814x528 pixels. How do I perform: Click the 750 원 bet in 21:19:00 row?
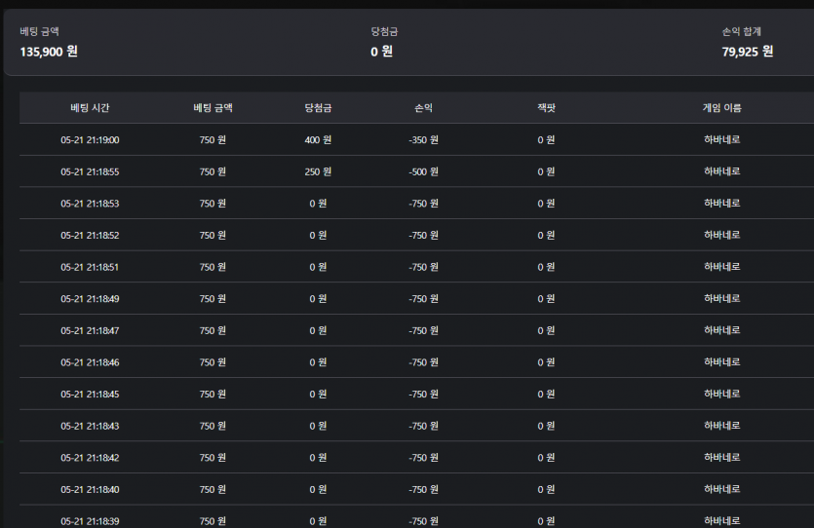tap(213, 140)
